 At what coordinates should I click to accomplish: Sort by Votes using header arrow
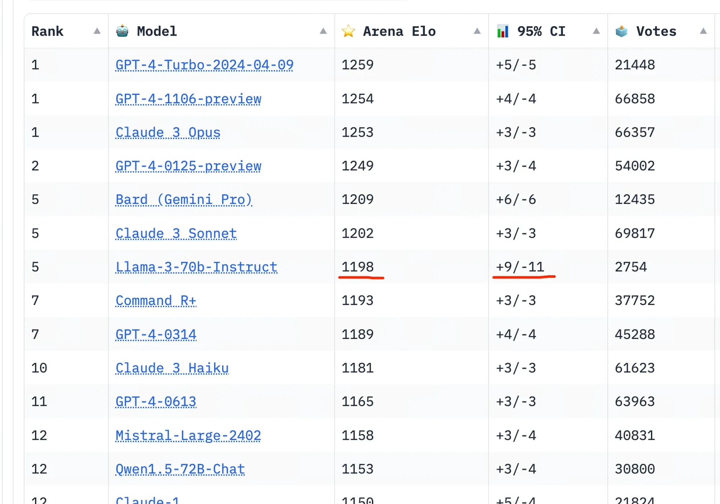click(x=703, y=31)
